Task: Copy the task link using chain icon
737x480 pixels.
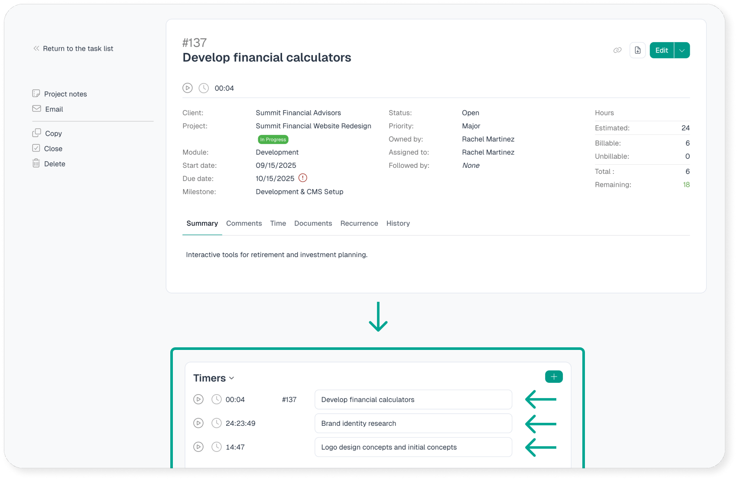Action: point(617,50)
